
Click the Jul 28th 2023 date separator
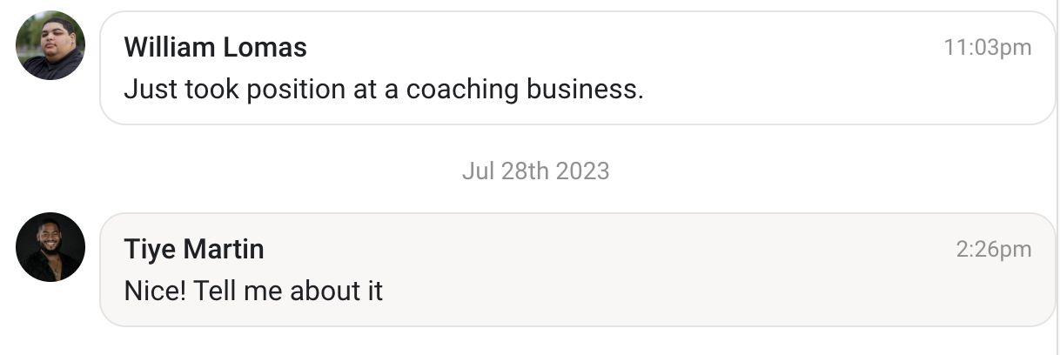(x=535, y=171)
